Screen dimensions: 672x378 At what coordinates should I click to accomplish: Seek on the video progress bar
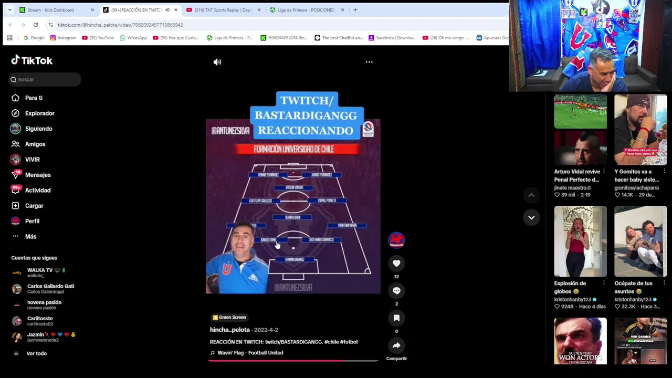coord(293,361)
